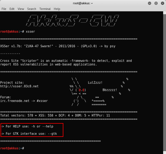Open the Terminal menu
This screenshot has height=154, width=166.
point(45,9)
